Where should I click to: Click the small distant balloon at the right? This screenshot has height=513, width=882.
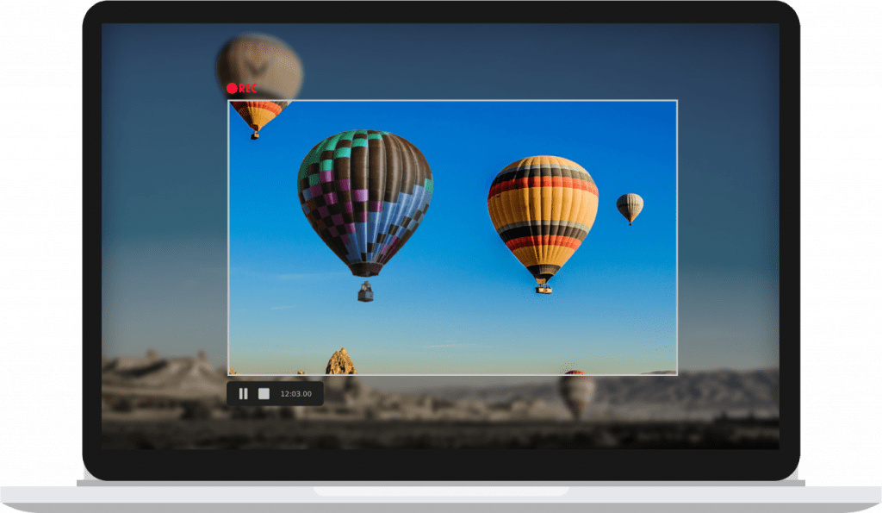630,207
